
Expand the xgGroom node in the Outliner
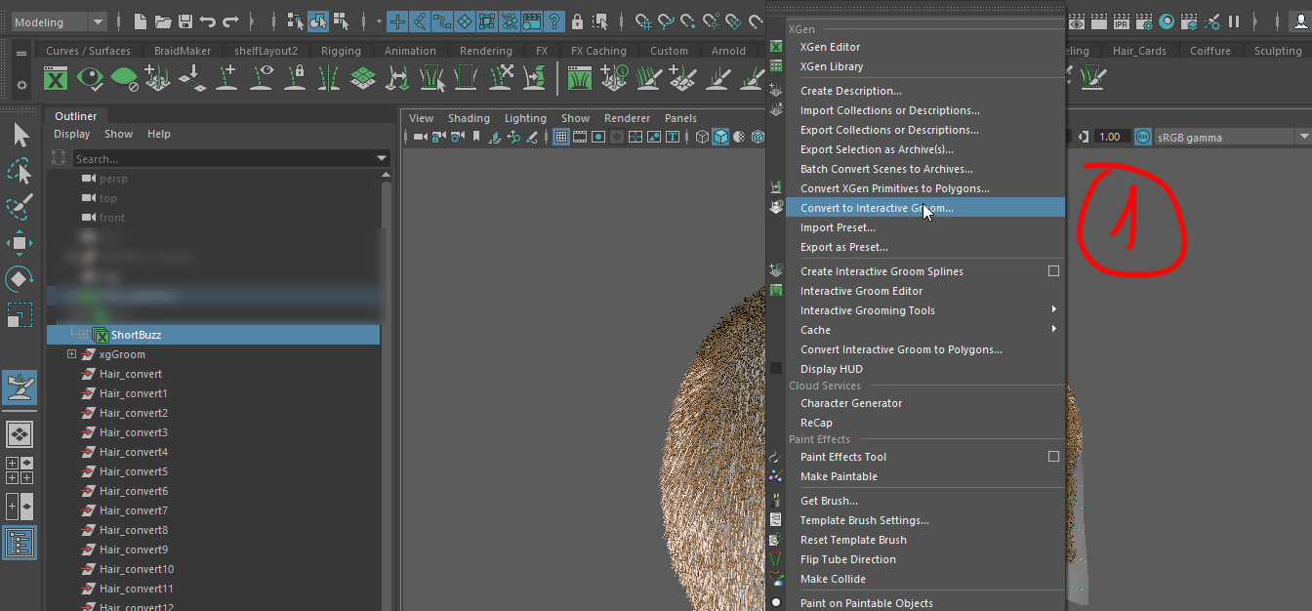click(x=69, y=353)
